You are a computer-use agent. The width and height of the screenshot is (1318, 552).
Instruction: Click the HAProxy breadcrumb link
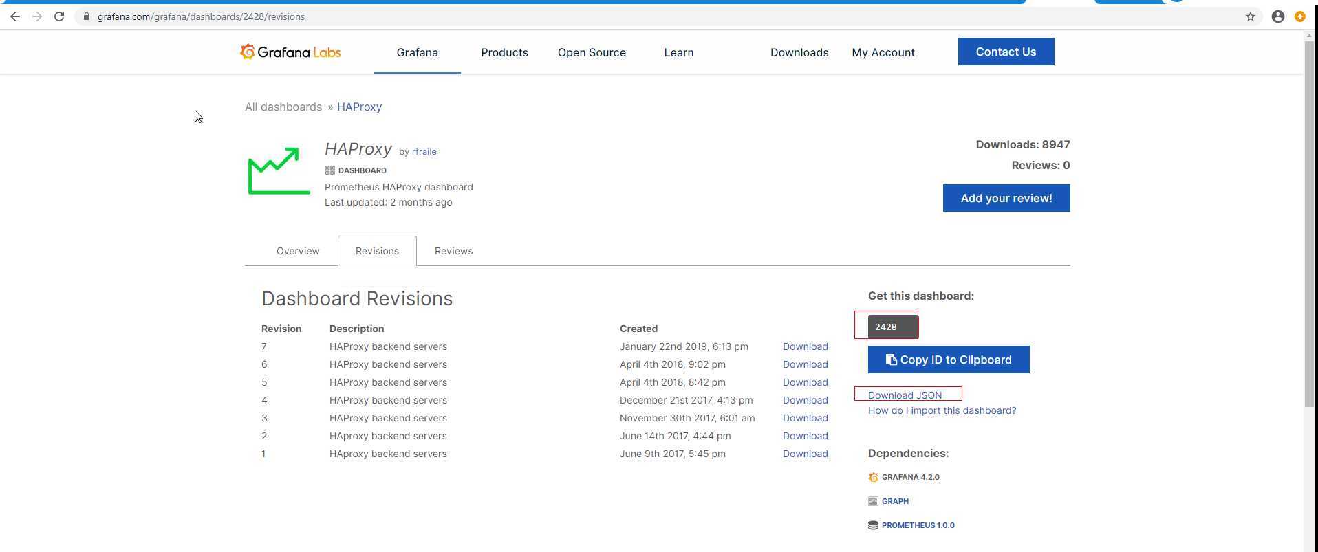click(x=359, y=107)
